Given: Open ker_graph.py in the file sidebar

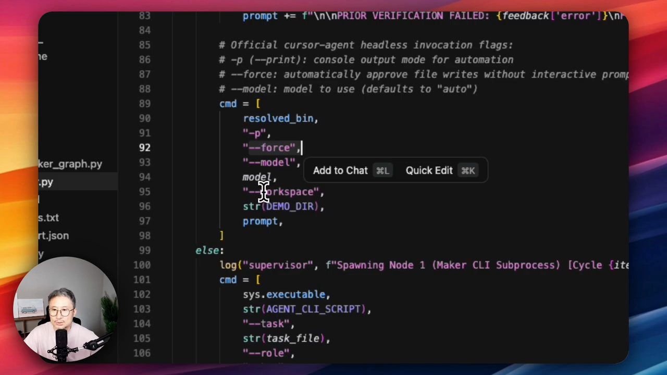Looking at the screenshot, I should 70,164.
